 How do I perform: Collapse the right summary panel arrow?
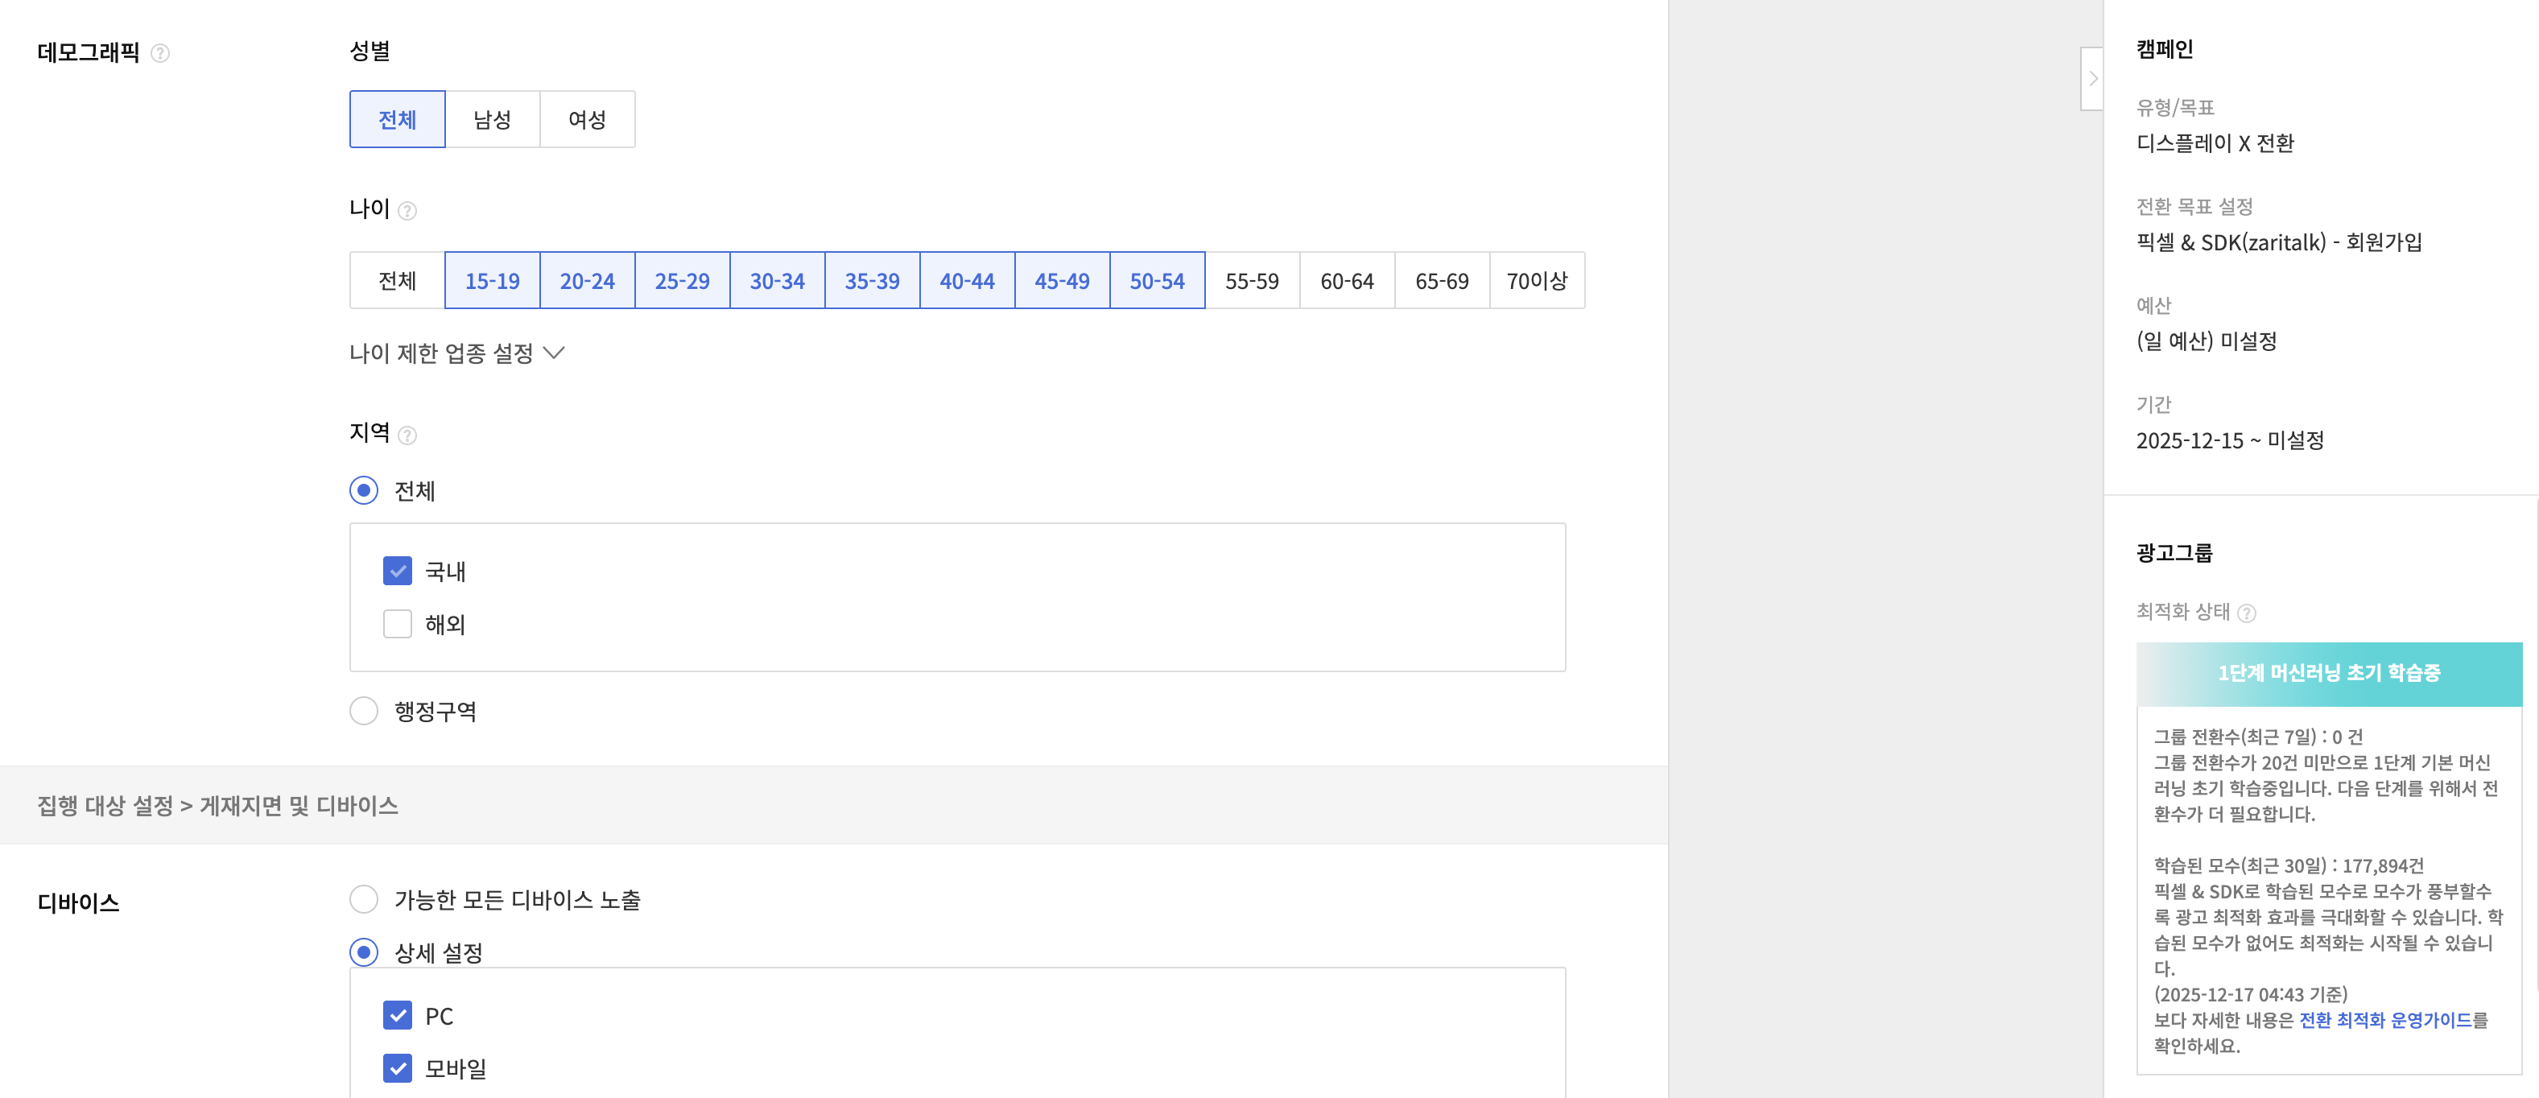pos(2091,79)
